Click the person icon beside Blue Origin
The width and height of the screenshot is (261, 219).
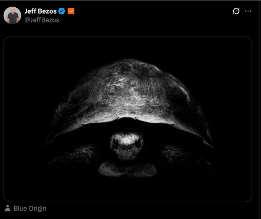[x=8, y=208]
